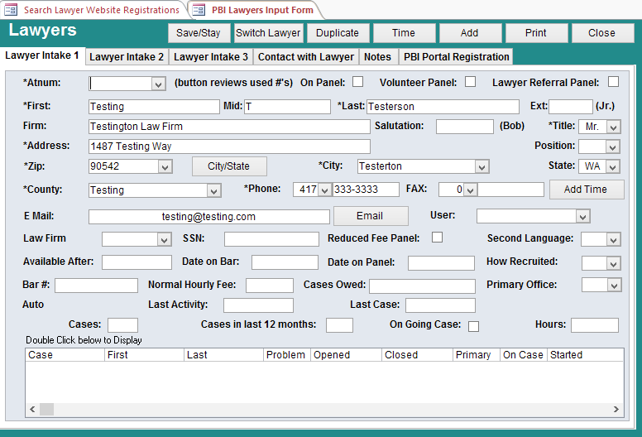Click the phone number field 333-3333
Viewport: 642px width, 437px height.
click(x=366, y=190)
